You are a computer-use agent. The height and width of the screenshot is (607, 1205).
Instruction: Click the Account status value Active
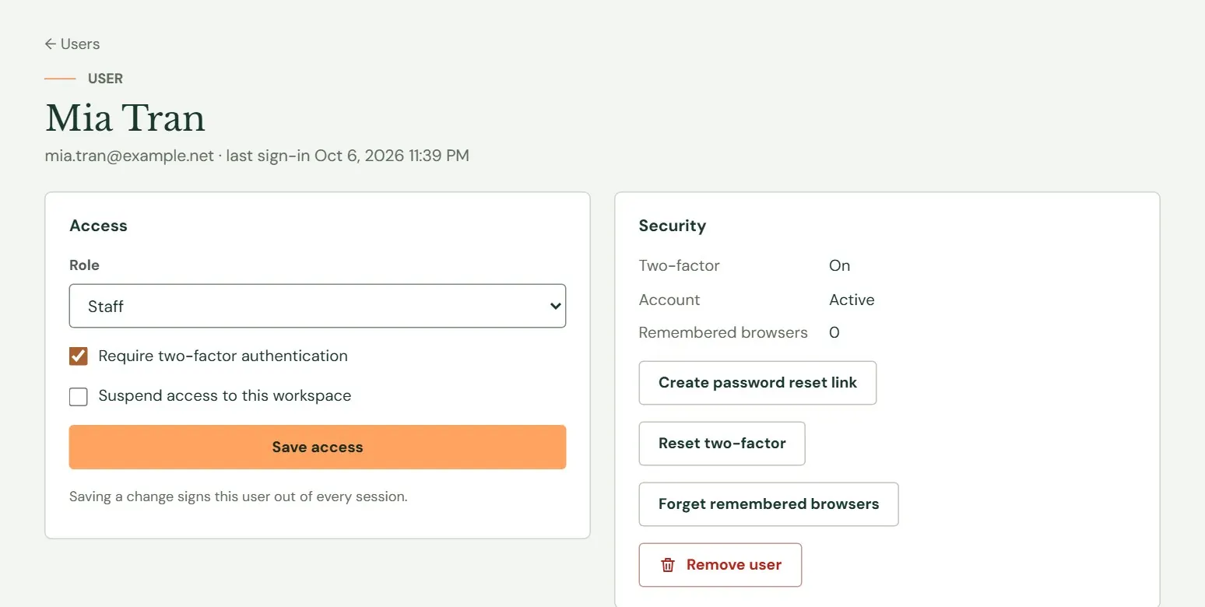point(852,300)
